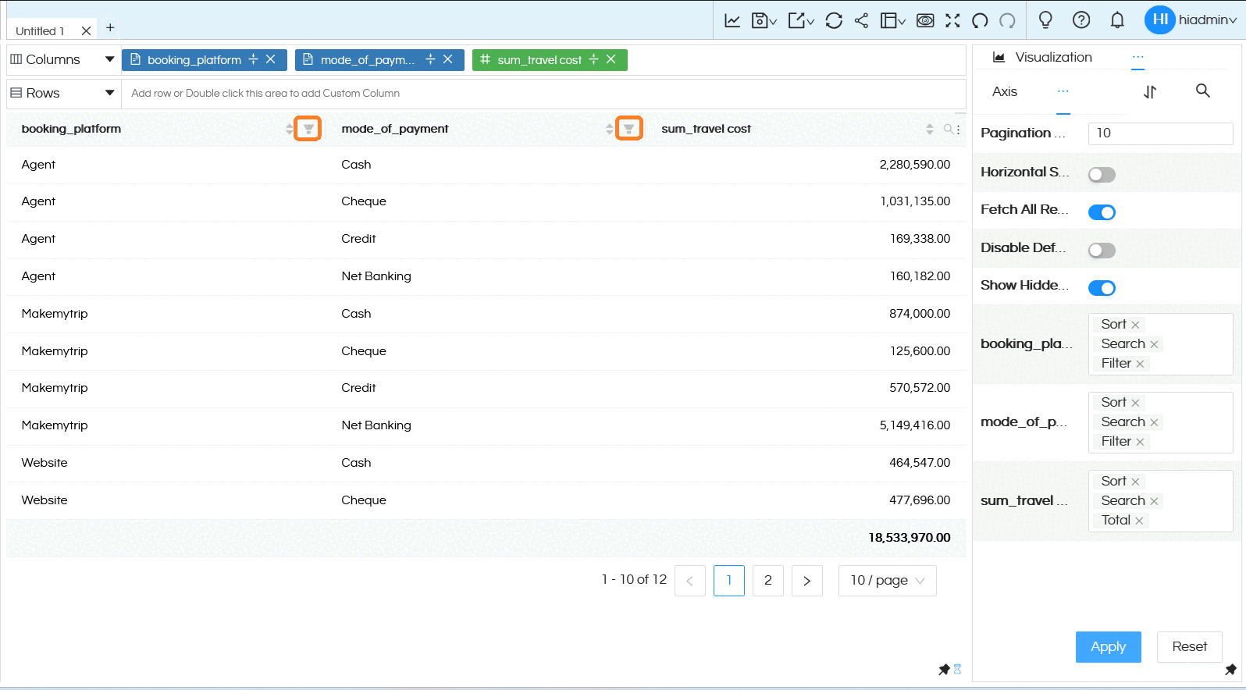This screenshot has height=690, width=1246.
Task: Sort the booking_platform column
Action: click(x=290, y=129)
